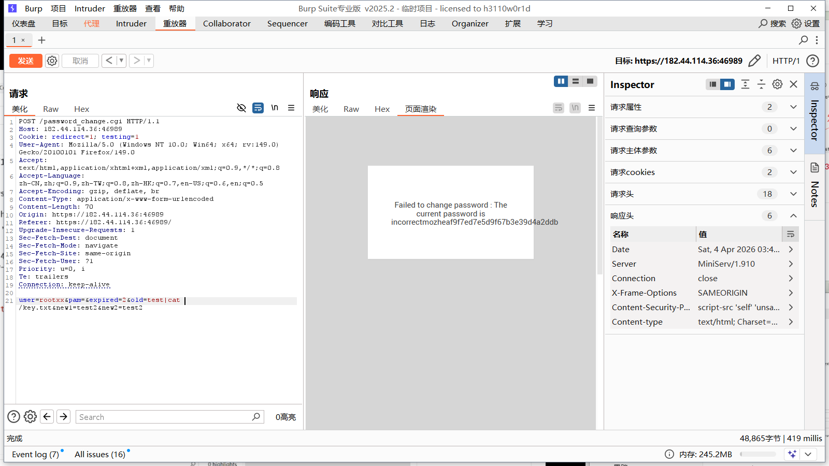This screenshot has width=829, height=466.
Task: Open Server header row details arrow
Action: 791,264
